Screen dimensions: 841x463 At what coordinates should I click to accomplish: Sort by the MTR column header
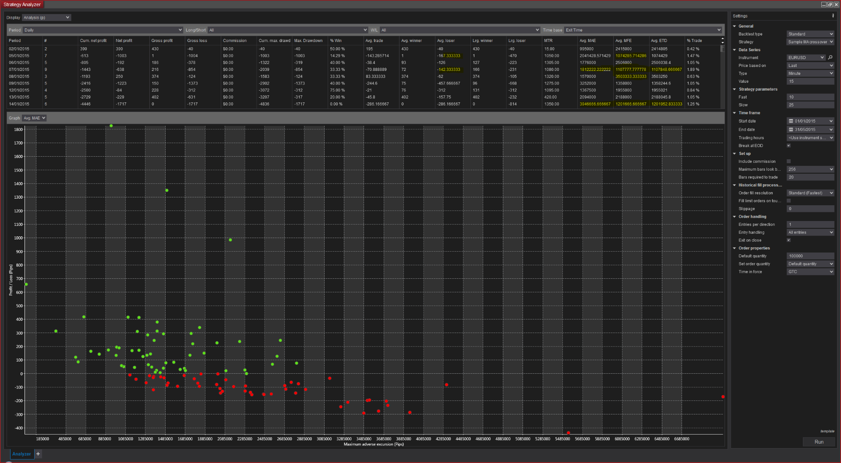tap(560, 41)
